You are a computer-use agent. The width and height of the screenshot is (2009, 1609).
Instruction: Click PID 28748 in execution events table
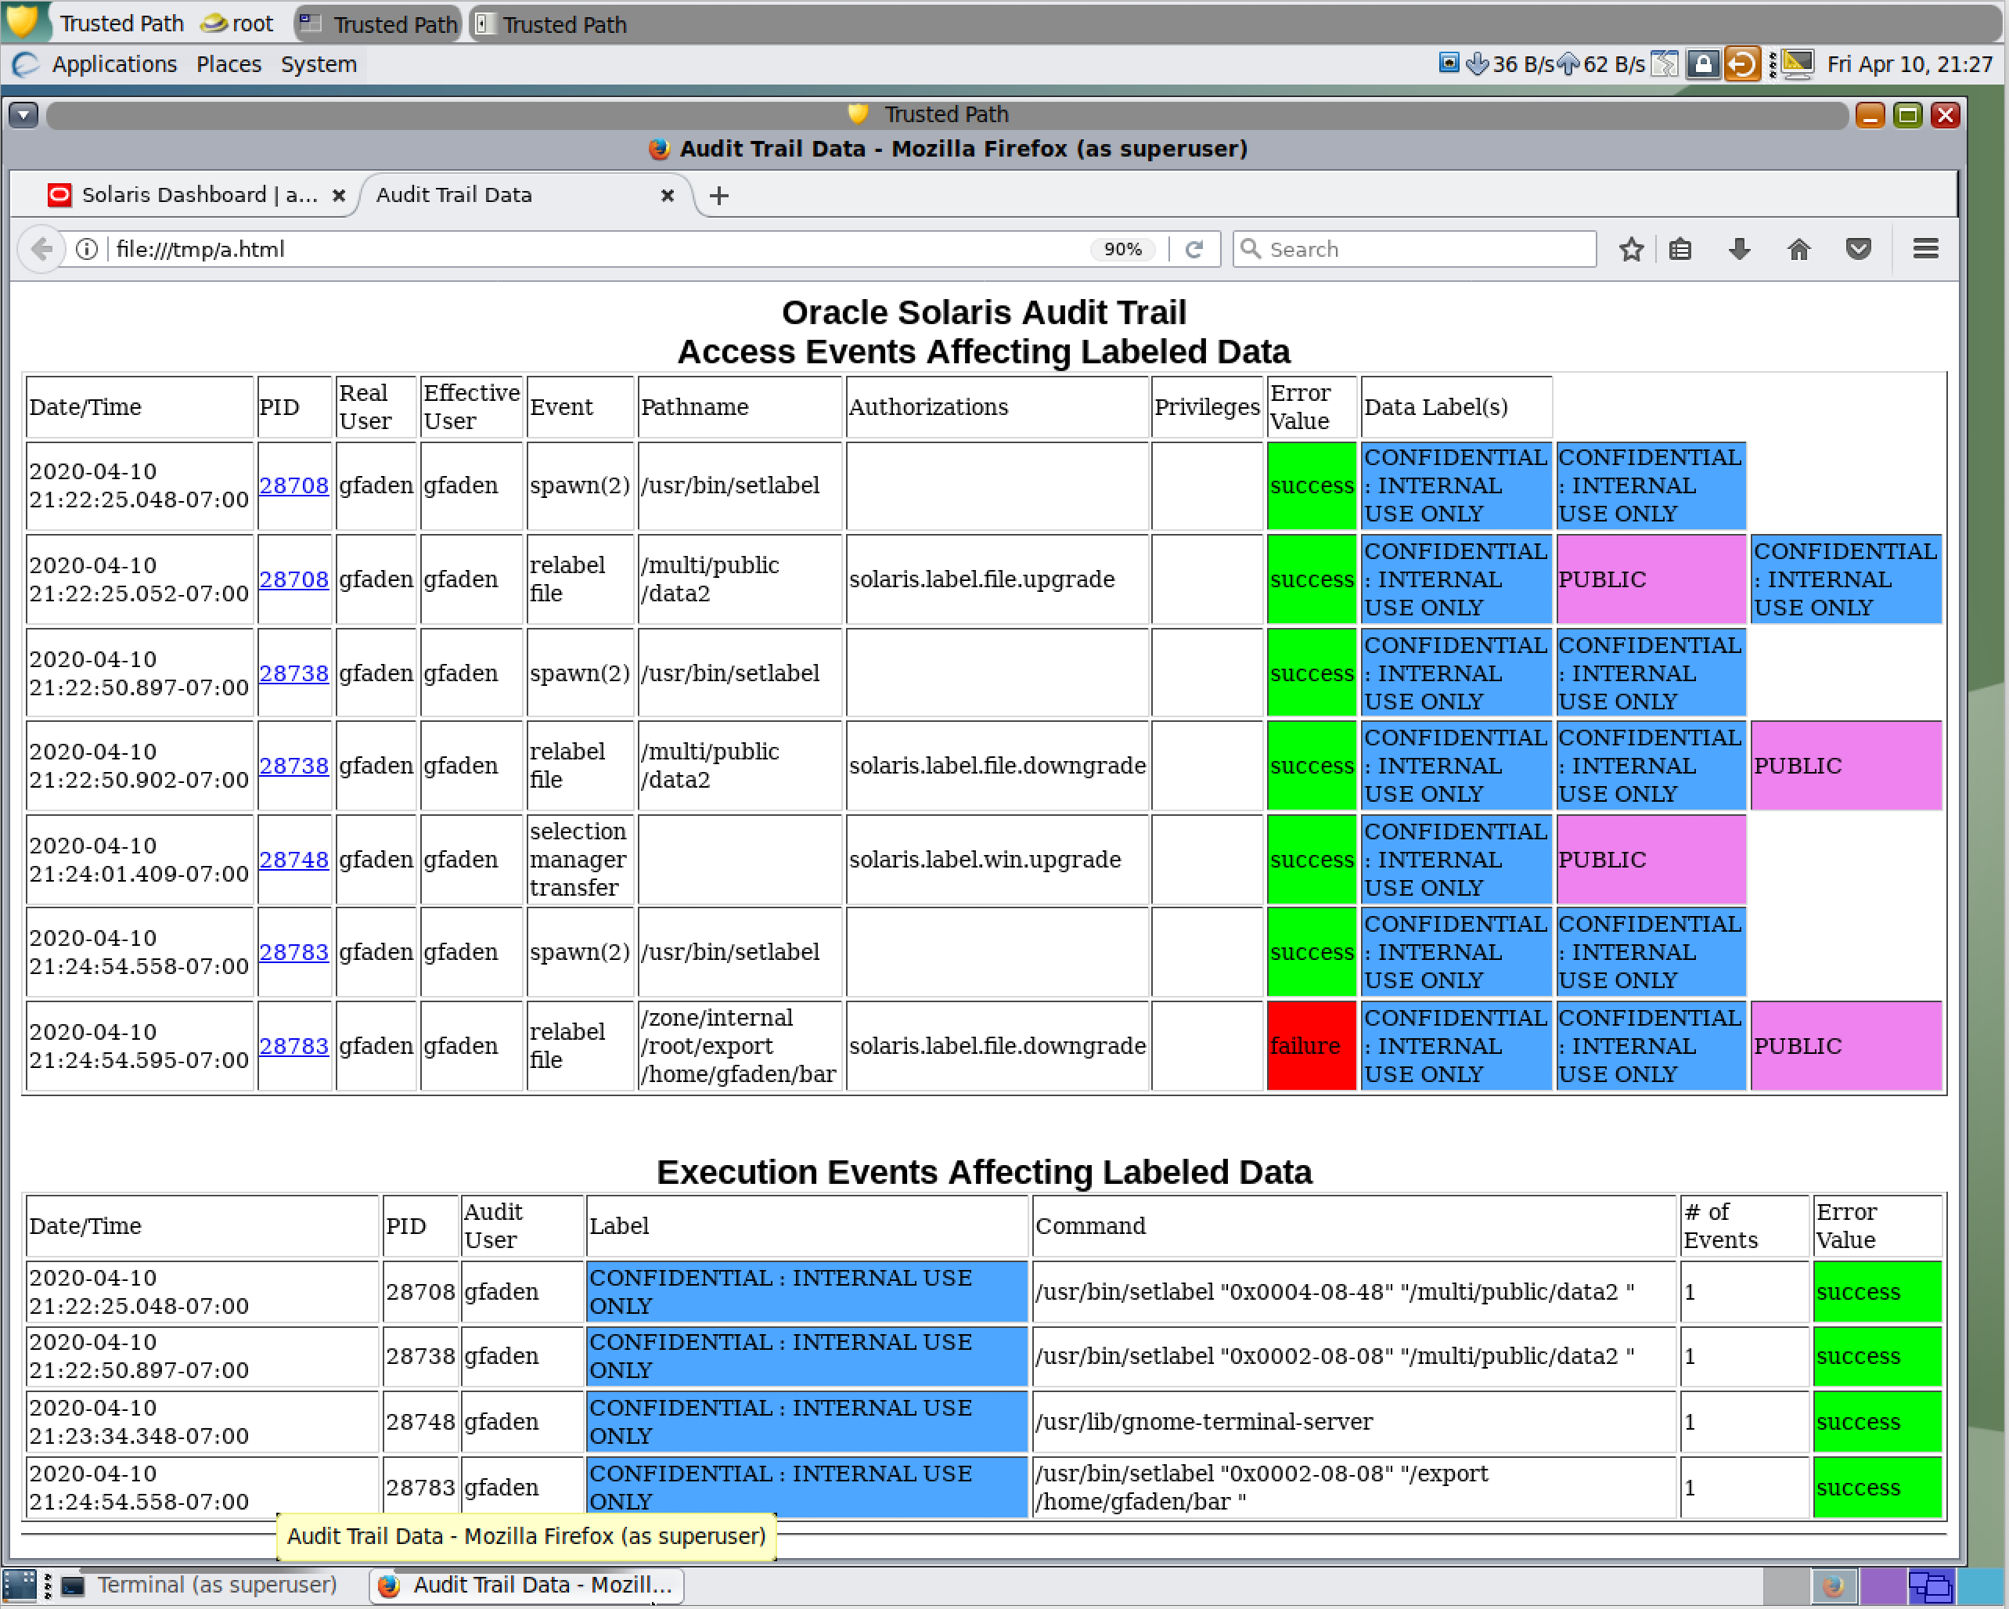420,1422
